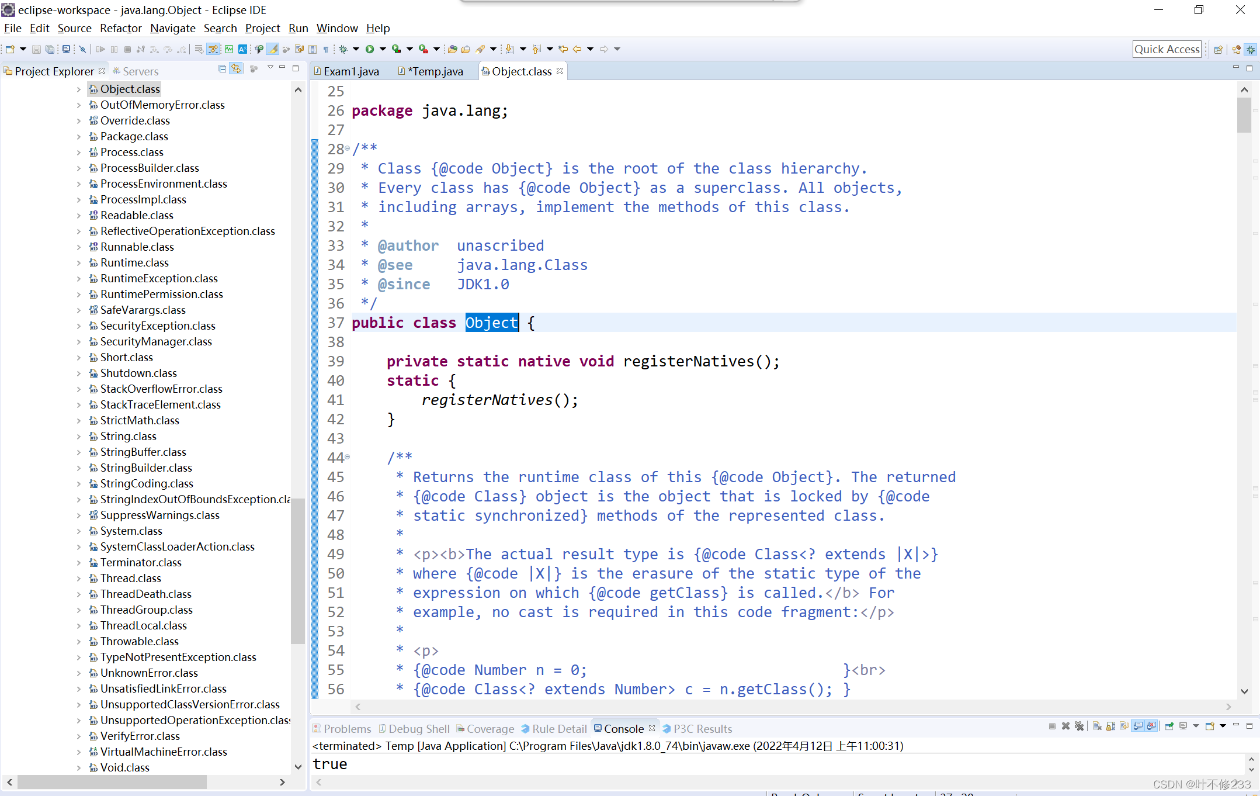
Task: Toggle Link with Editor in Project Explorer
Action: point(235,69)
